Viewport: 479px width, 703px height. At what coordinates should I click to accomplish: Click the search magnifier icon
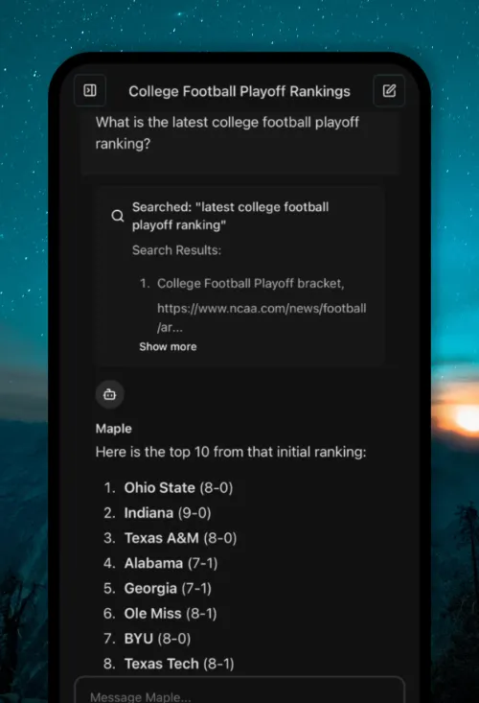117,216
